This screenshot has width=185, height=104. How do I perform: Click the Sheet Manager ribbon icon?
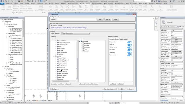145,8
